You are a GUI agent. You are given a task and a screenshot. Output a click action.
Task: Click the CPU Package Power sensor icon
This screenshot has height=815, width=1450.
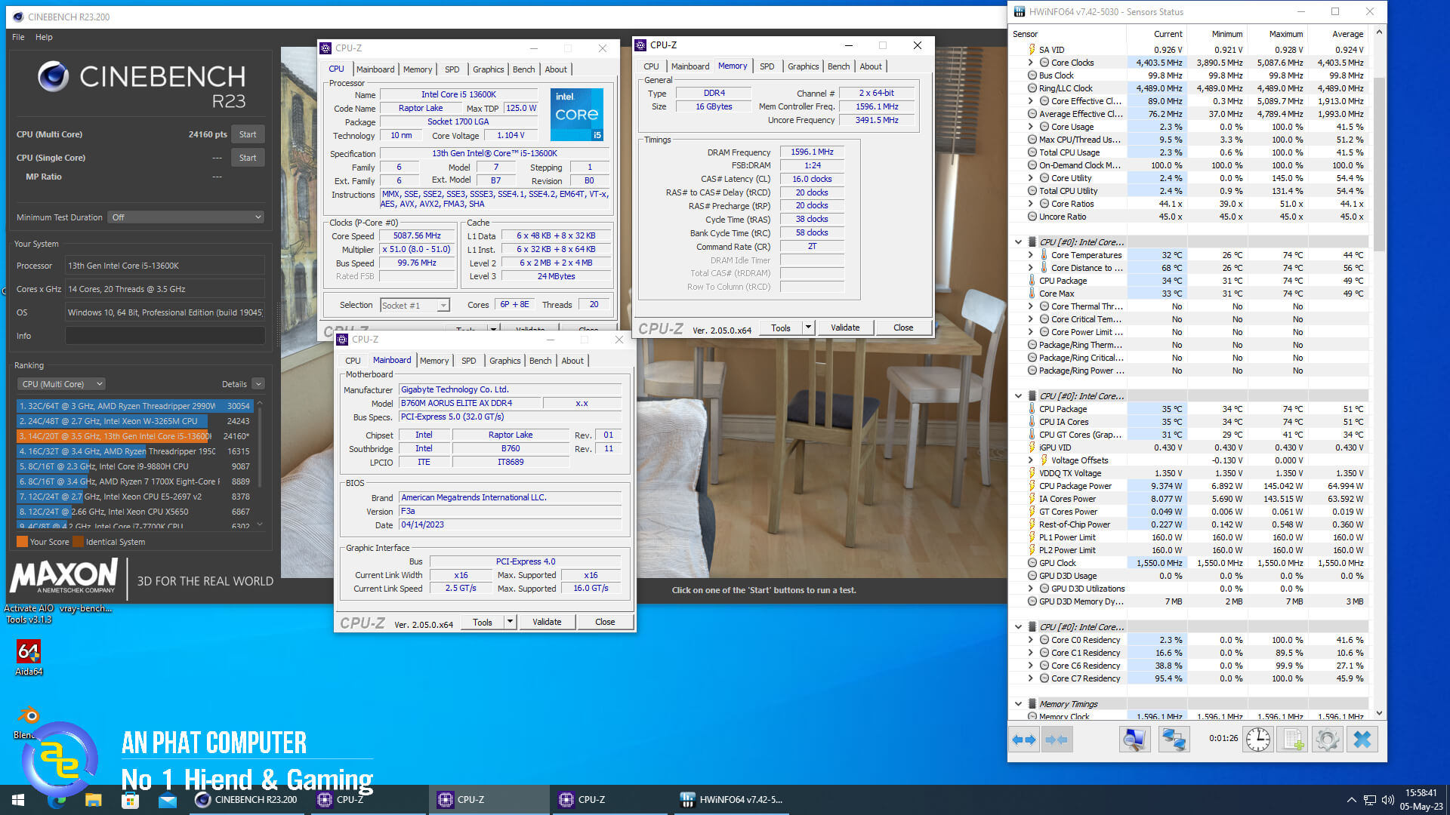coord(1032,486)
